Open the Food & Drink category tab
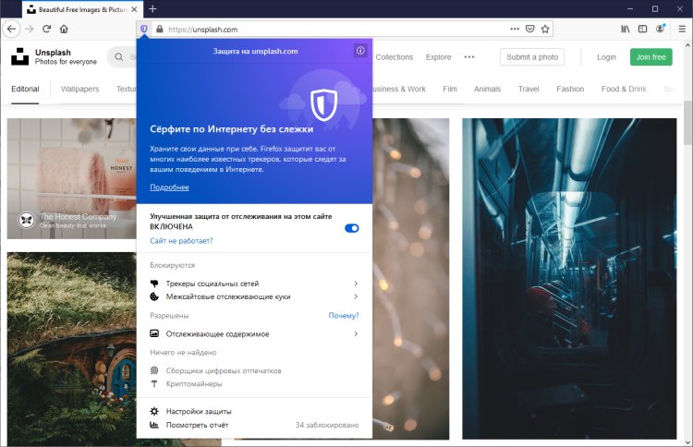 (x=624, y=90)
